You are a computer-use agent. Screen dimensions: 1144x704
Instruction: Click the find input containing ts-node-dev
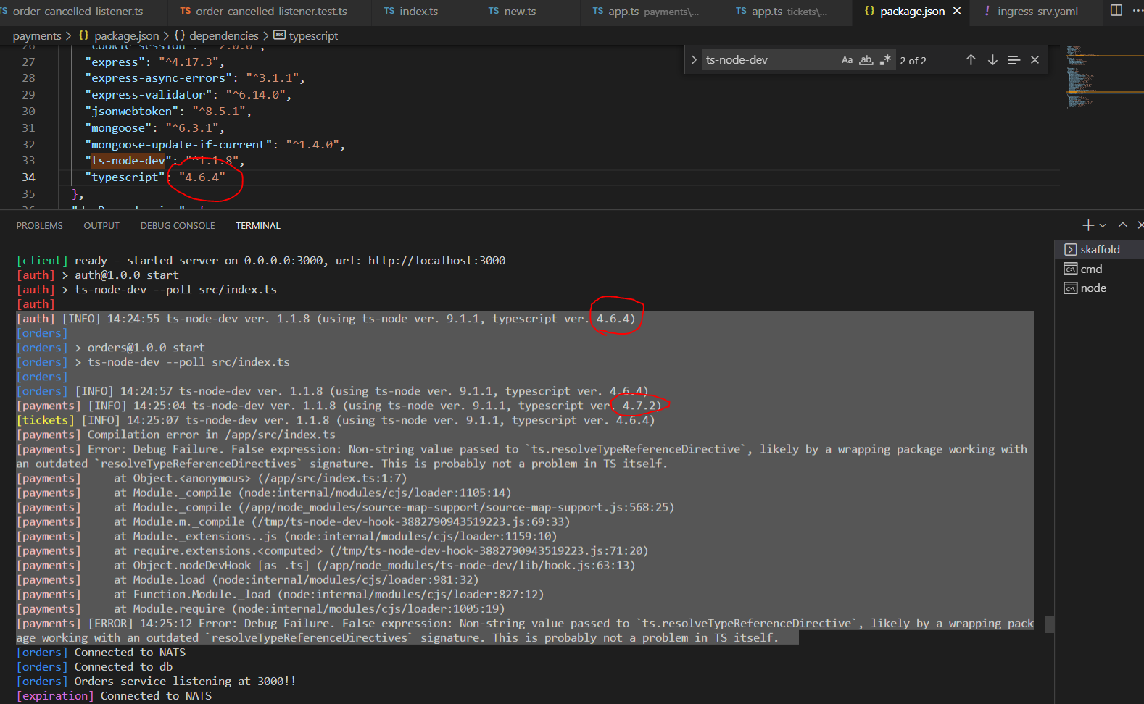tap(768, 60)
